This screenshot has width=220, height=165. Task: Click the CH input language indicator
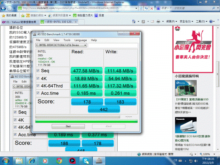click(175, 160)
